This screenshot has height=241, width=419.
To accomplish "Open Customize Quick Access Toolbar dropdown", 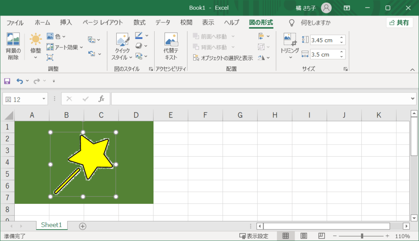I will [54, 81].
